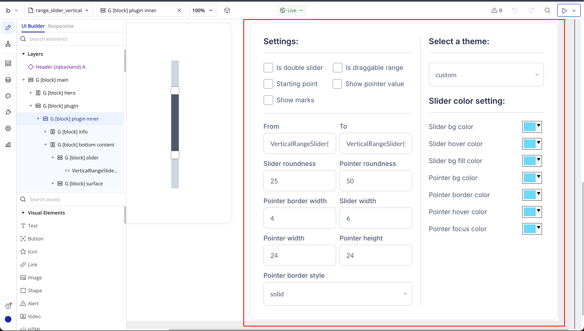Image resolution: width=584 pixels, height=331 pixels.
Task: Select Header (zqbackend) A layer
Action: [x=60, y=67]
